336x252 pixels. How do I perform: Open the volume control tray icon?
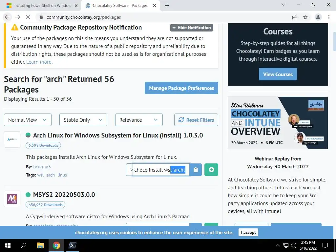tap(294, 245)
